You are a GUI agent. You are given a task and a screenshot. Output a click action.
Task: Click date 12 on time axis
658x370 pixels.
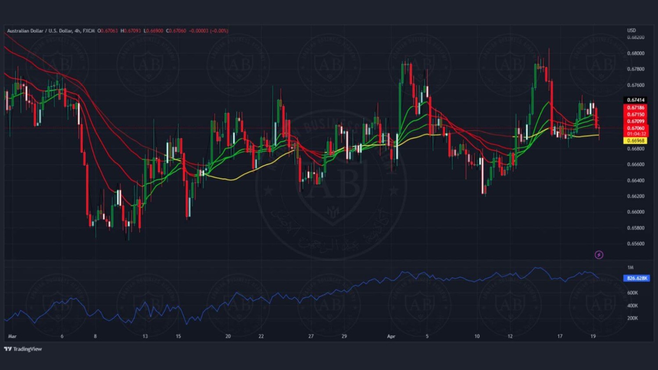coord(510,336)
